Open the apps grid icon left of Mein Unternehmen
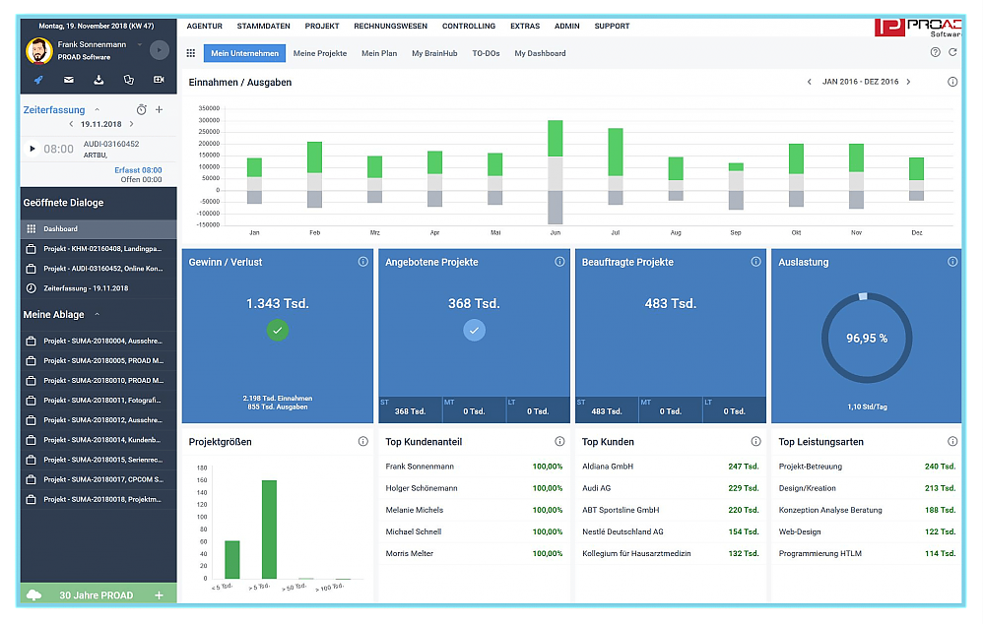The image size is (983, 624). click(x=189, y=52)
